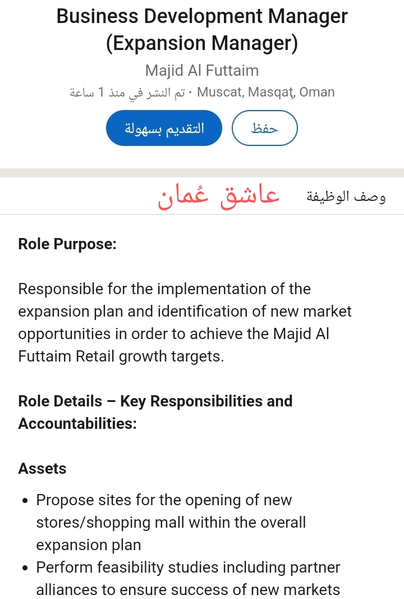
Task: Click the Accountabilities: heading line
Action: coord(77,424)
